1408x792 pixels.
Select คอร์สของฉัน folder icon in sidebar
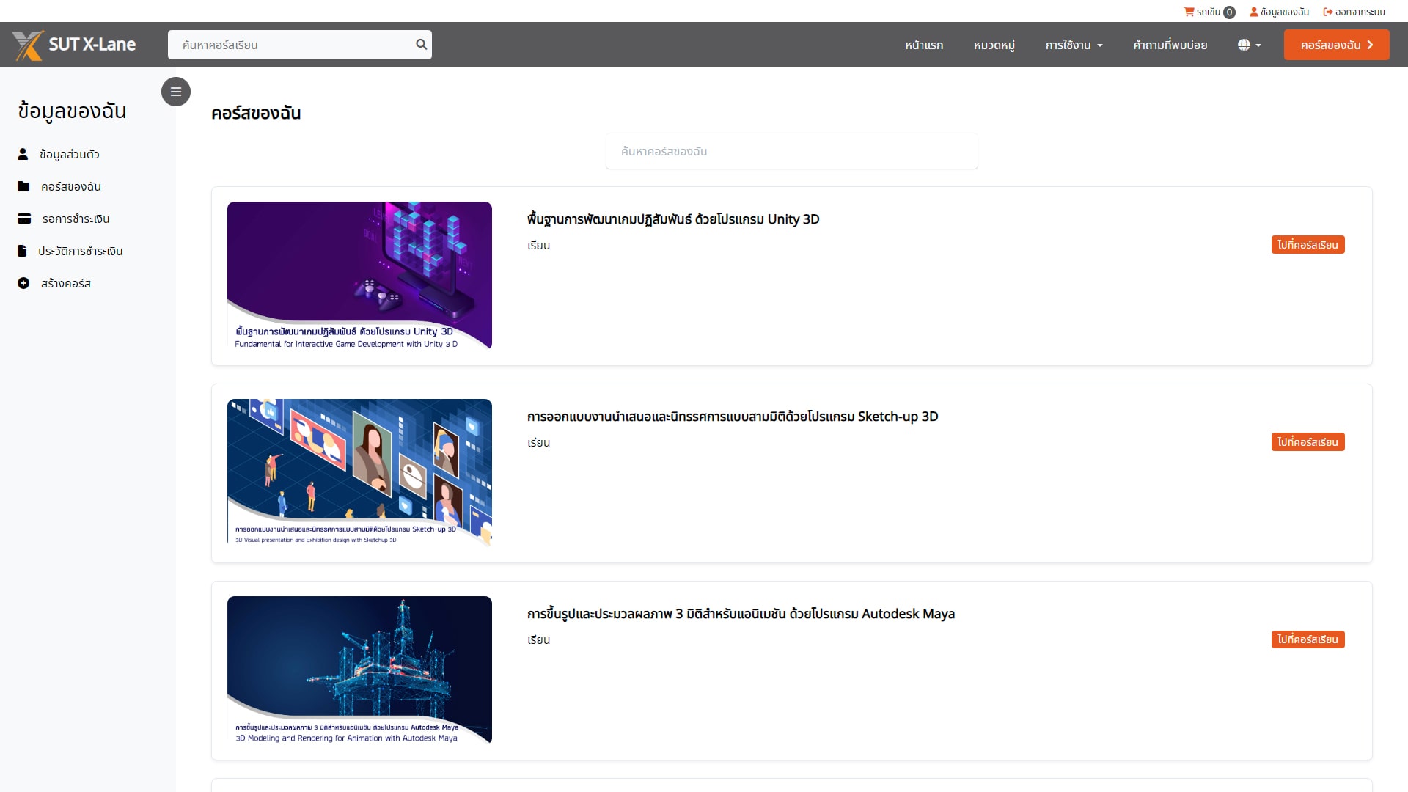23,186
